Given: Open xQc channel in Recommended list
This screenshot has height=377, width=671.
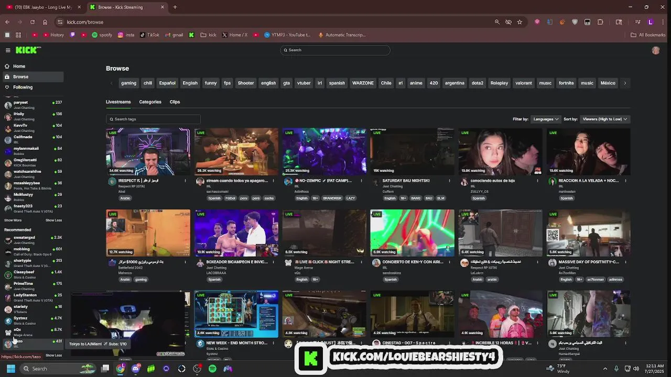Looking at the screenshot, I should point(33,332).
